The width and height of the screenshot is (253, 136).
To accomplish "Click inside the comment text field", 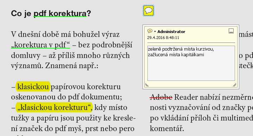I will click(191, 63).
